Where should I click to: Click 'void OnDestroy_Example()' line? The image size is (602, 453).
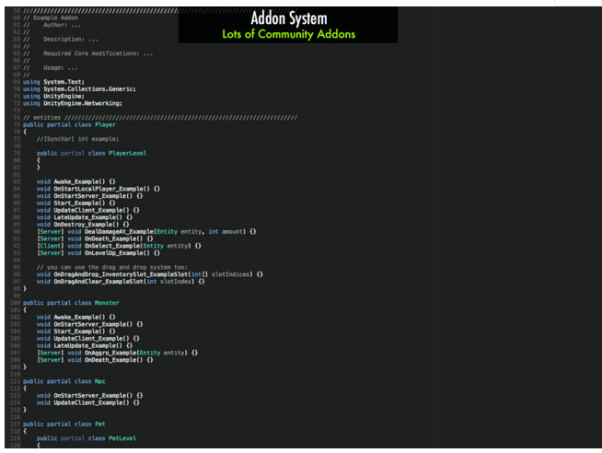(x=83, y=225)
